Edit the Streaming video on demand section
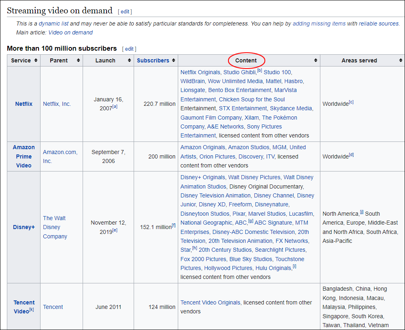The width and height of the screenshot is (405, 330). 125,12
